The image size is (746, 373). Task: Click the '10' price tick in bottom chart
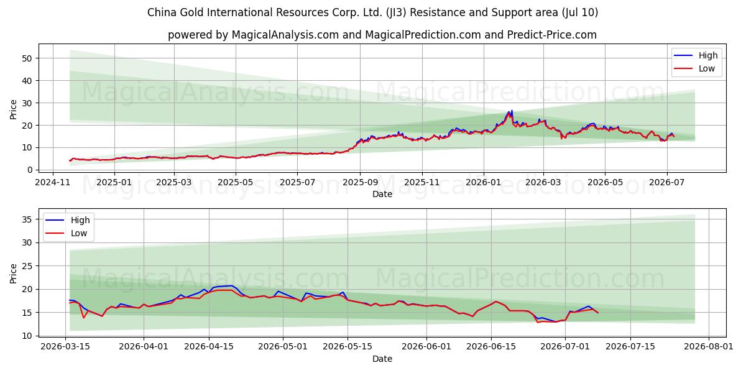pos(28,336)
